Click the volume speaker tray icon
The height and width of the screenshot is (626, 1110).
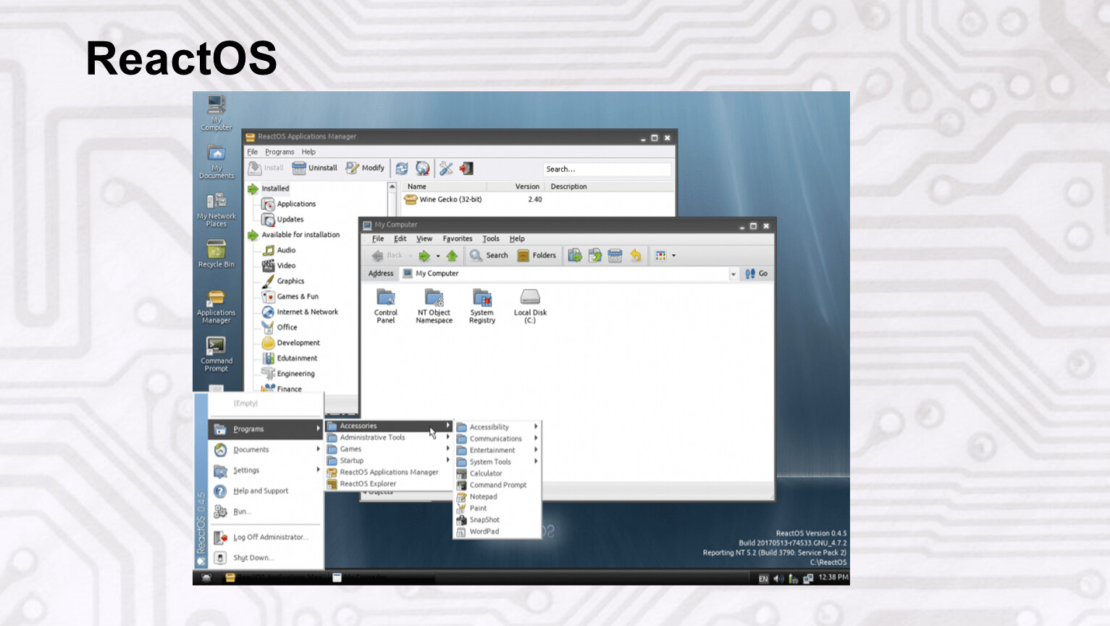[778, 578]
